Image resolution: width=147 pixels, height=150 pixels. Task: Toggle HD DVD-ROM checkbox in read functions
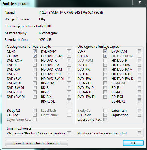(69, 56)
